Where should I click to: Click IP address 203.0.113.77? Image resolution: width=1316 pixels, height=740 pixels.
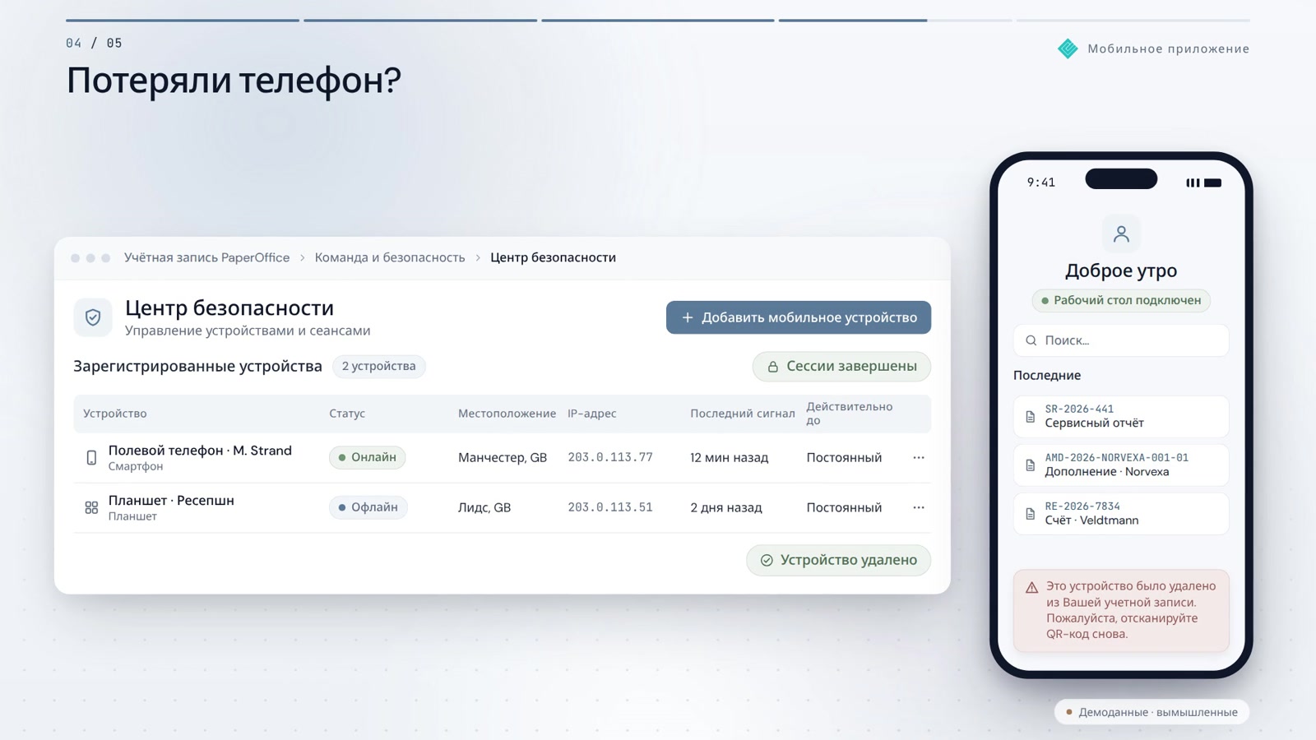(610, 457)
